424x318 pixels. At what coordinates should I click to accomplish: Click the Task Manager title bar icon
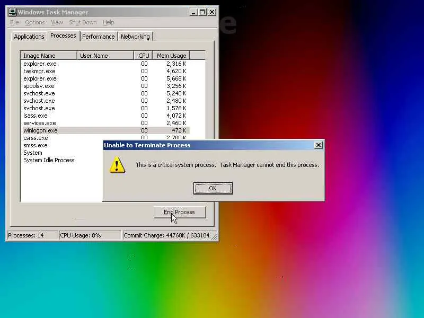(12, 12)
